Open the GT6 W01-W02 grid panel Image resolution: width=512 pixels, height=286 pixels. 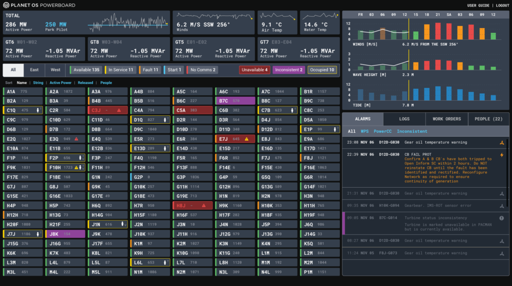(x=44, y=49)
